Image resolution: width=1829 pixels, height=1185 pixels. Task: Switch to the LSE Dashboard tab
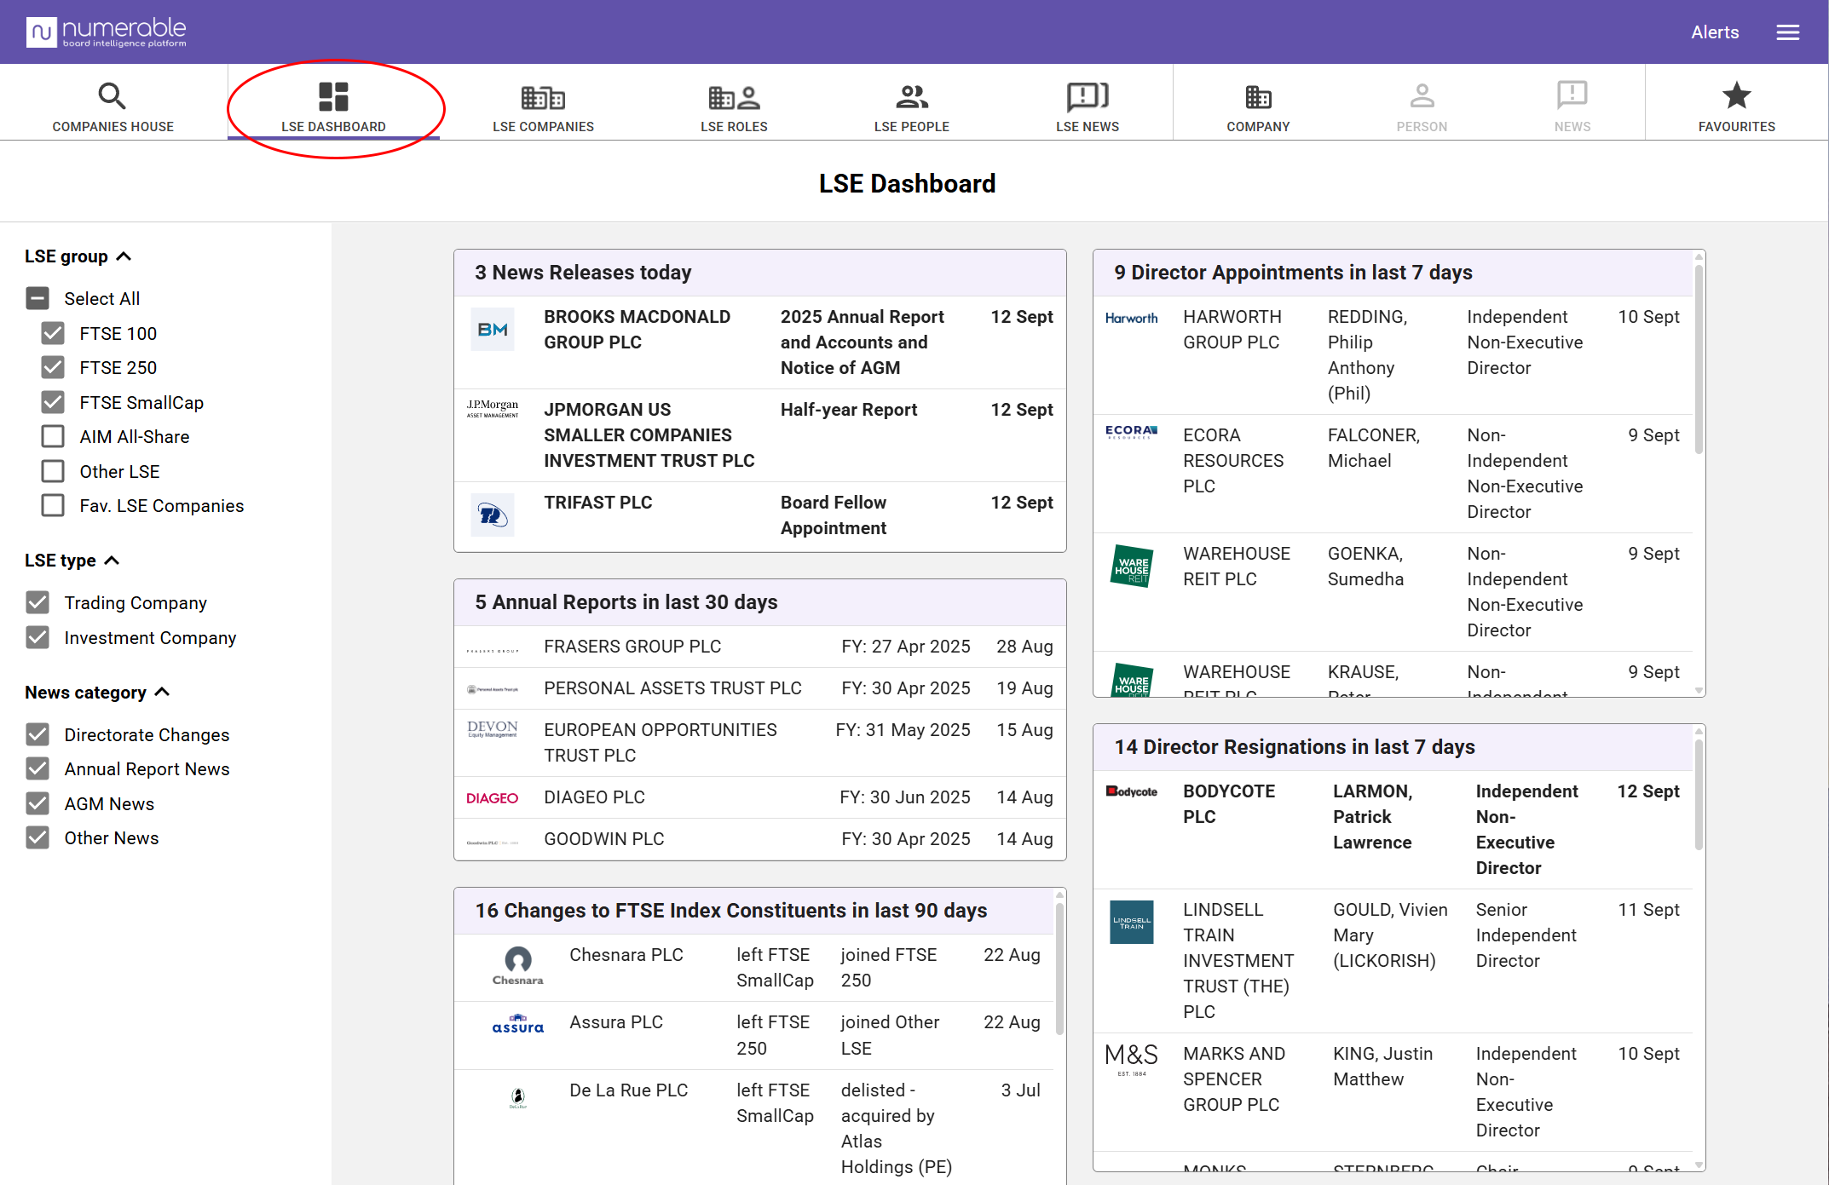pos(333,106)
